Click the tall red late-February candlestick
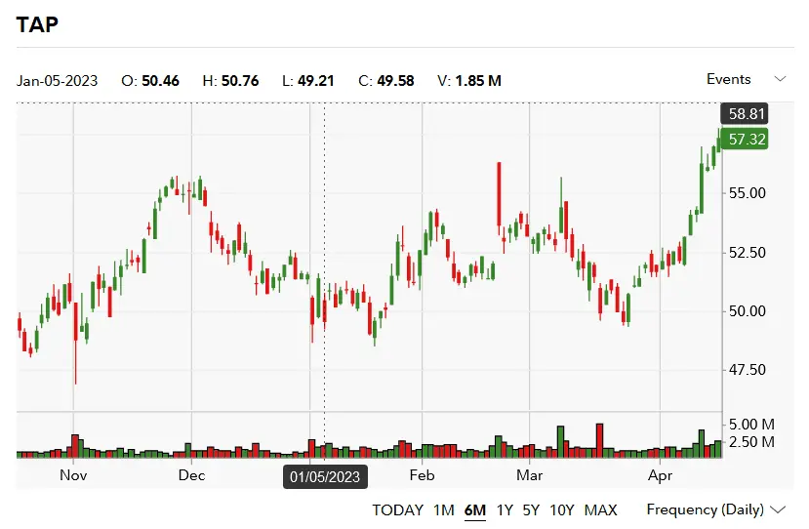 point(499,194)
